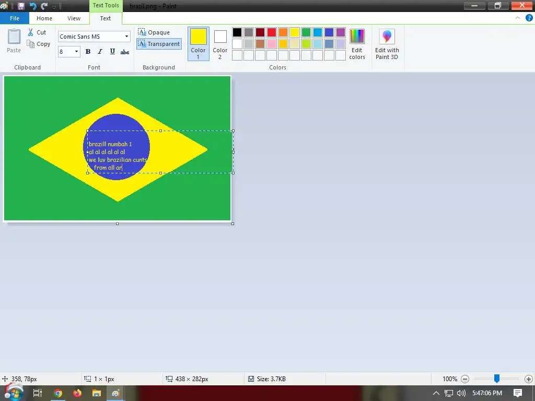Click inside the text box at 'from all ar'
Image resolution: width=535 pixels, height=401 pixels.
pyautogui.click(x=108, y=168)
